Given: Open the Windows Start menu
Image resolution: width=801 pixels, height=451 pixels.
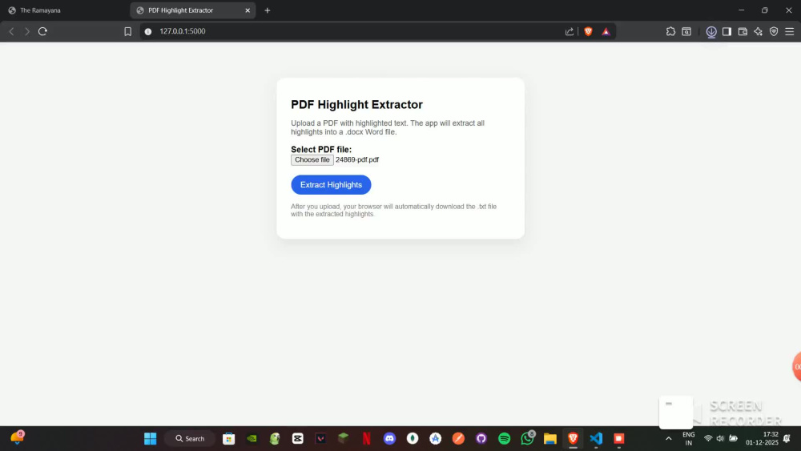Looking at the screenshot, I should click(x=151, y=438).
